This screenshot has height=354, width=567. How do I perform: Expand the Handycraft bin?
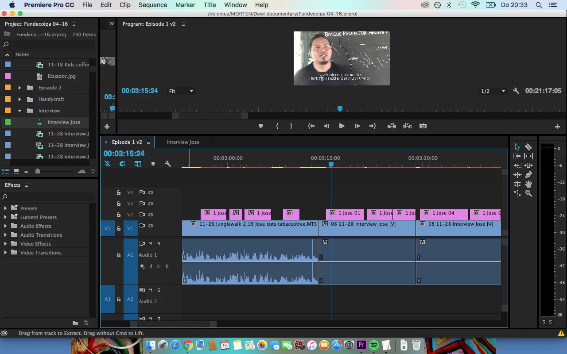19,99
